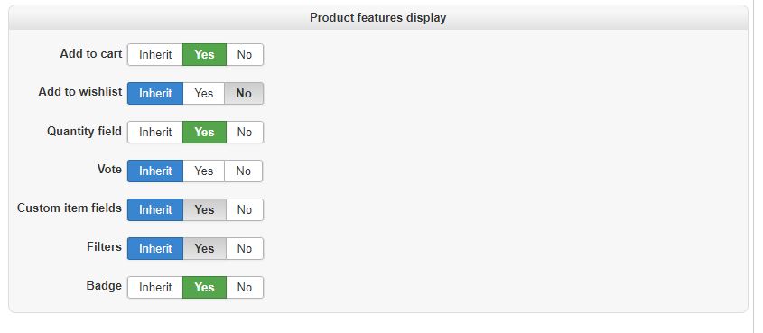Select No for Add to cart
The image size is (763, 333).
point(245,54)
